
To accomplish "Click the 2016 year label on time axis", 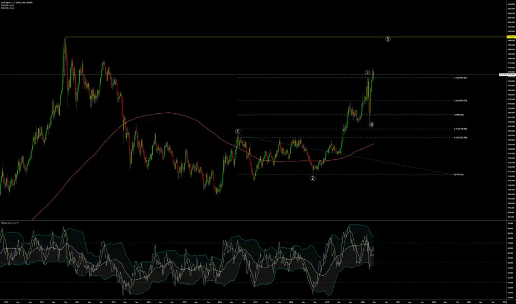I will coord(220,302).
